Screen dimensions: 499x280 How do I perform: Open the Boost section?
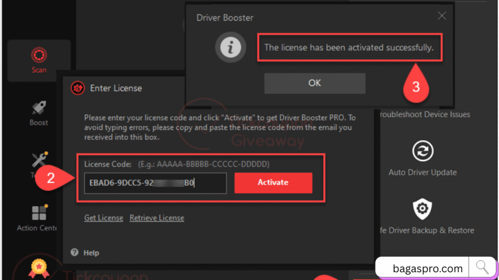click(38, 113)
